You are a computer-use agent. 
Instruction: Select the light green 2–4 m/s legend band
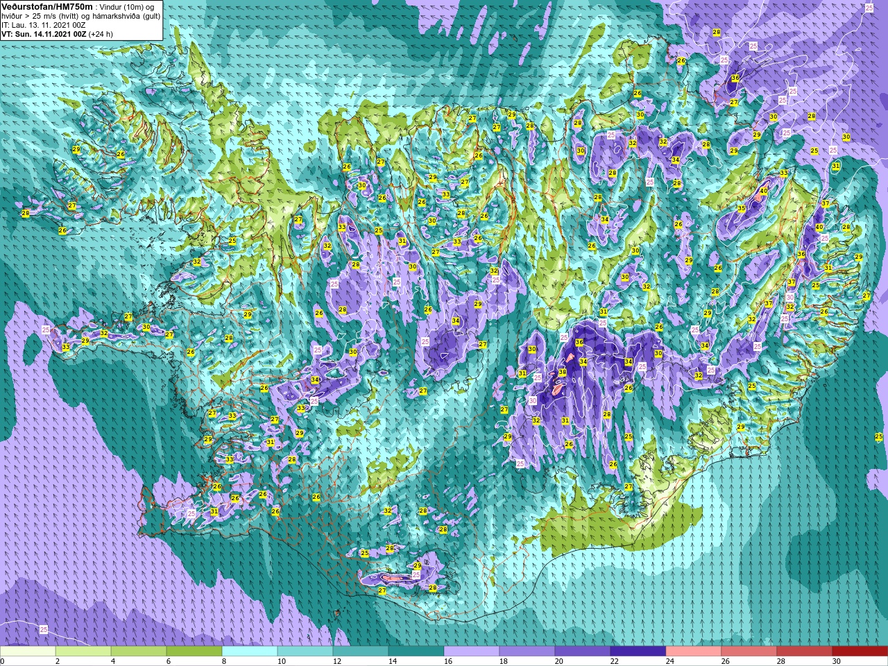(83, 651)
